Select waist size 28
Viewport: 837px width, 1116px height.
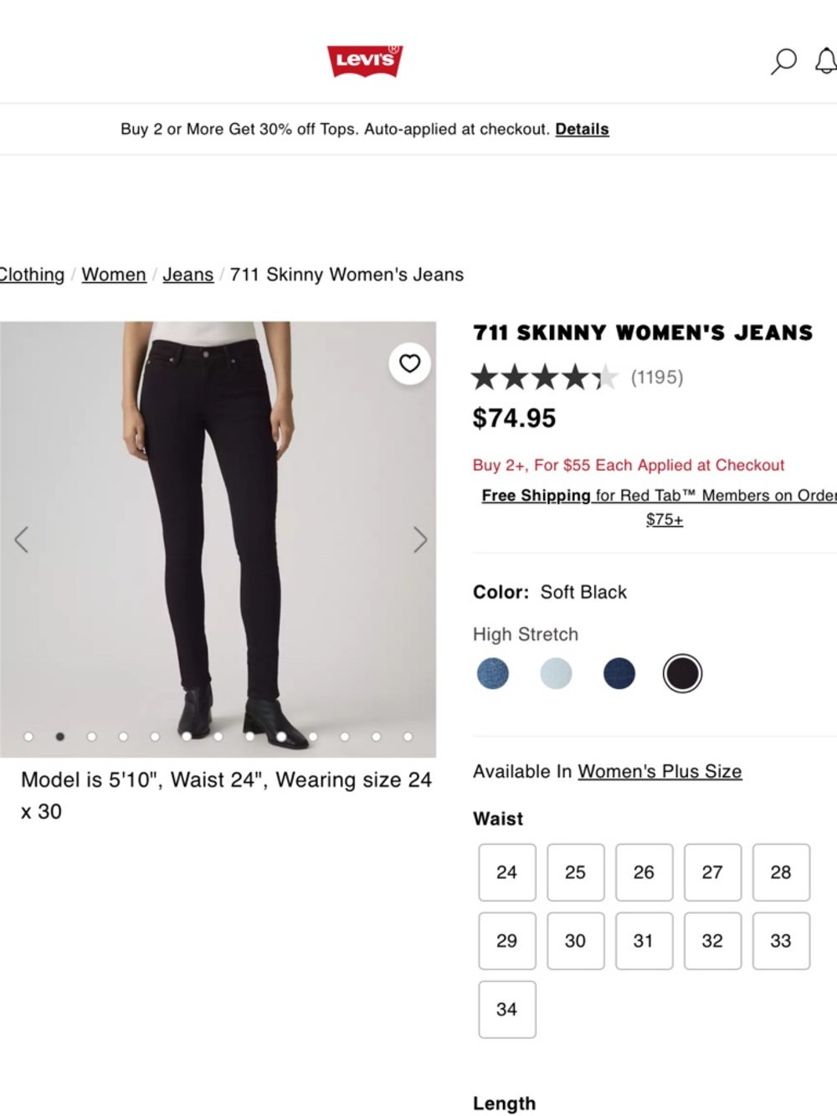click(x=781, y=872)
